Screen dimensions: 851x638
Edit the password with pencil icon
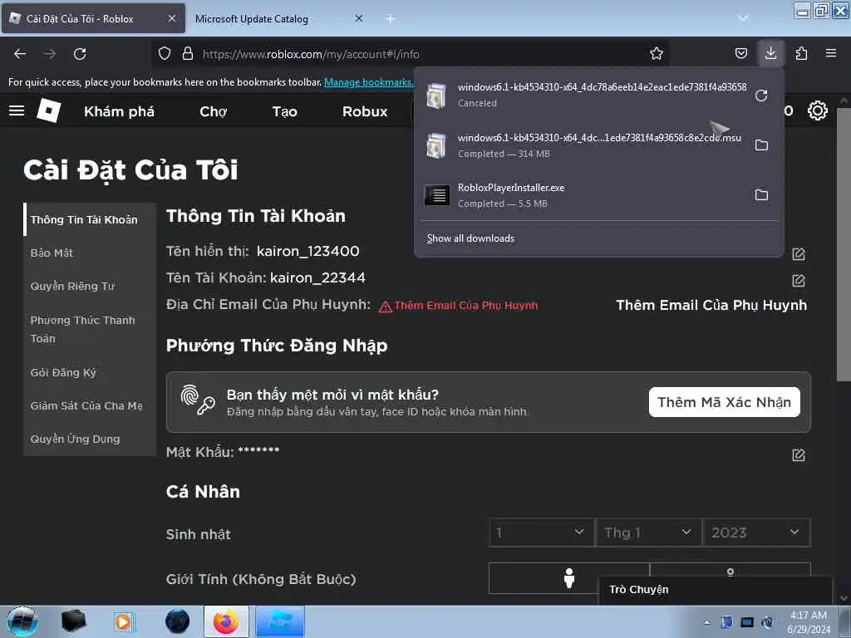799,454
